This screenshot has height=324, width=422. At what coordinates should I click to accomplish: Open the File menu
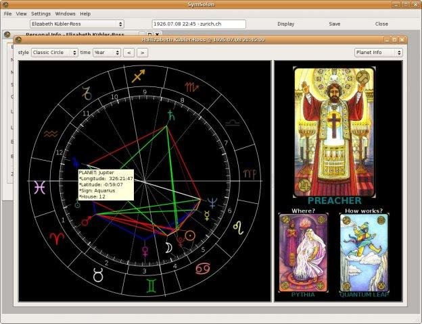pyautogui.click(x=7, y=13)
